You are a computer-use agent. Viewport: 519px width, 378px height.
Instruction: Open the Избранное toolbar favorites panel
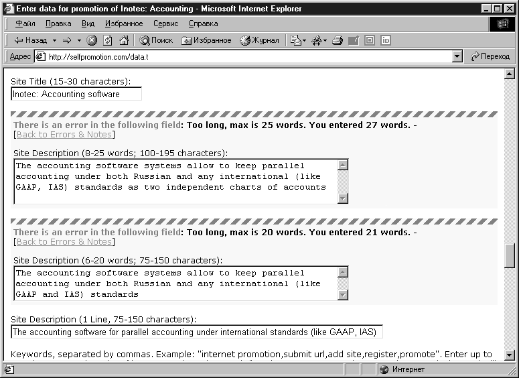coord(206,40)
